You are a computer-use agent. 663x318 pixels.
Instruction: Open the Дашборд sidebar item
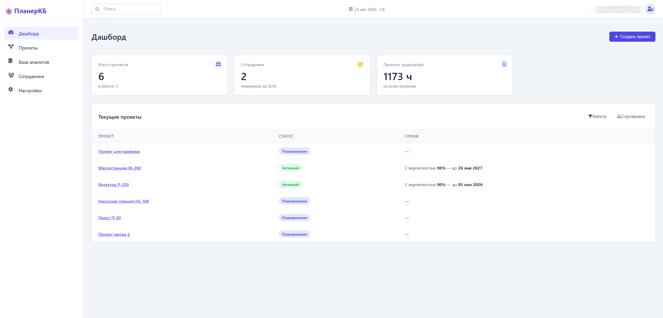(41, 33)
